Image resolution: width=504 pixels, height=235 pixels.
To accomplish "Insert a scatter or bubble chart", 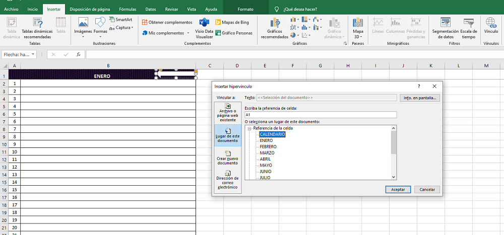I will point(306,35).
